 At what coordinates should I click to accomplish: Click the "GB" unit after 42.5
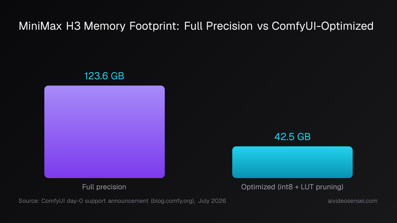click(304, 137)
